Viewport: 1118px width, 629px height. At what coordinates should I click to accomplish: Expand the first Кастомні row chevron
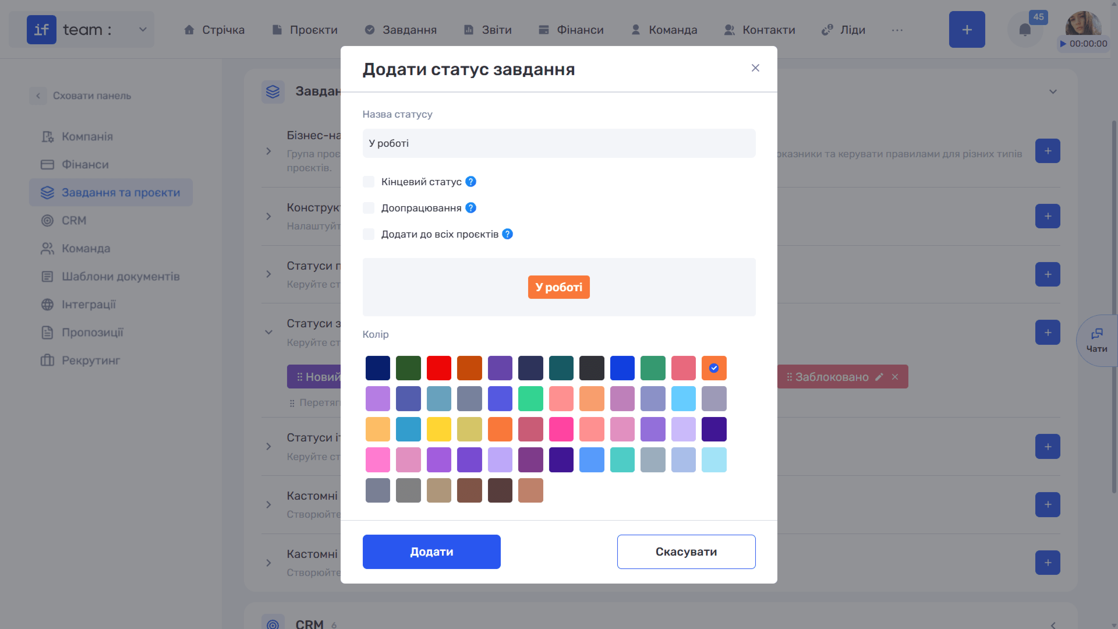click(x=269, y=504)
